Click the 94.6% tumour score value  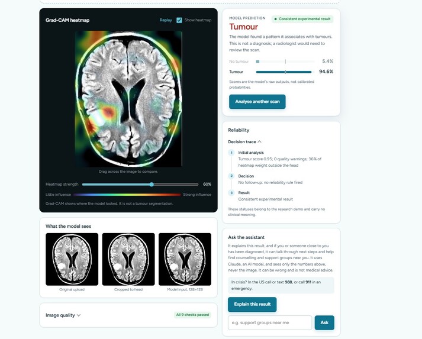coord(326,72)
